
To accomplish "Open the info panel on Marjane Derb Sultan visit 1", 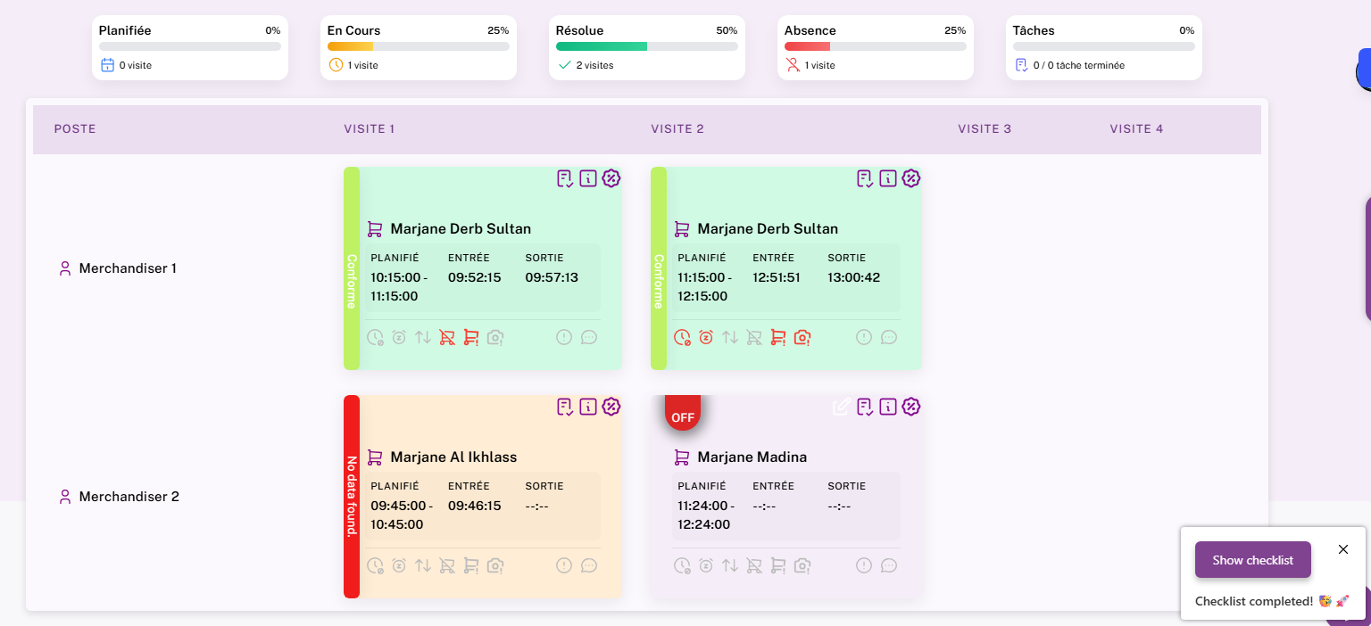I will [x=587, y=178].
